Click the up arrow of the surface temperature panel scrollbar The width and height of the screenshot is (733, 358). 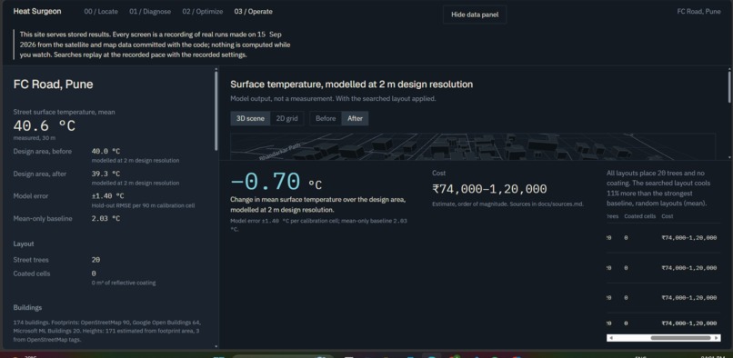pyautogui.click(x=729, y=70)
